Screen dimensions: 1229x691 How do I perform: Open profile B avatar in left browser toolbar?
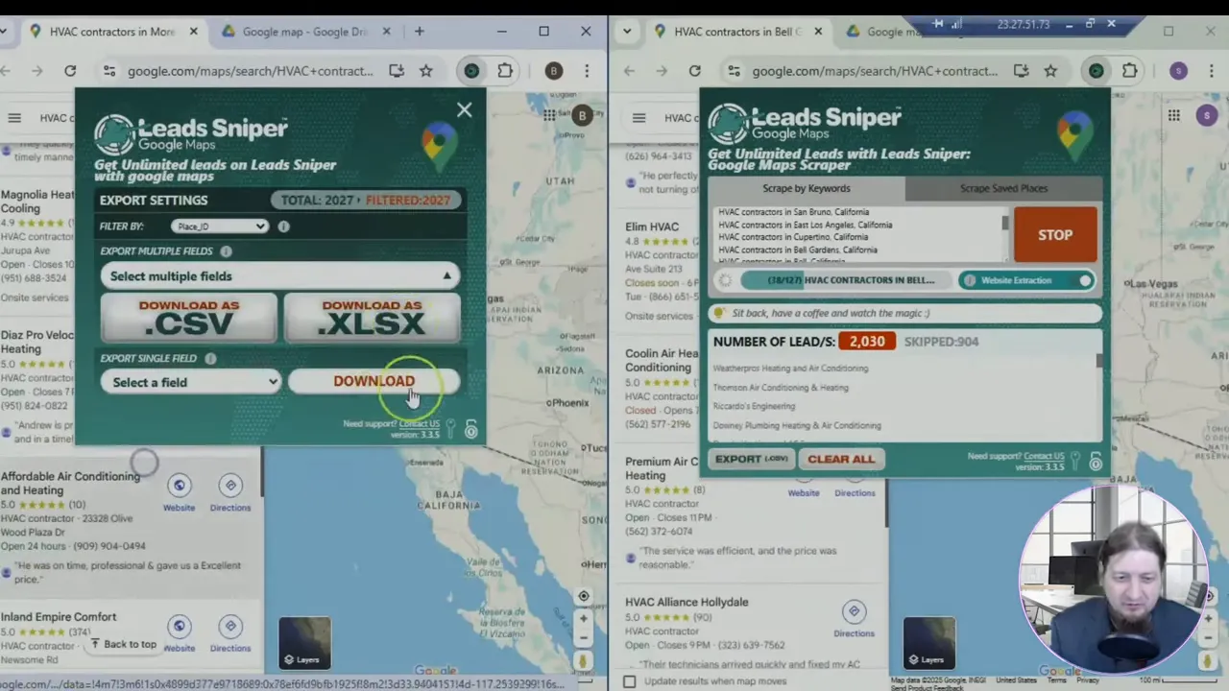pyautogui.click(x=553, y=71)
